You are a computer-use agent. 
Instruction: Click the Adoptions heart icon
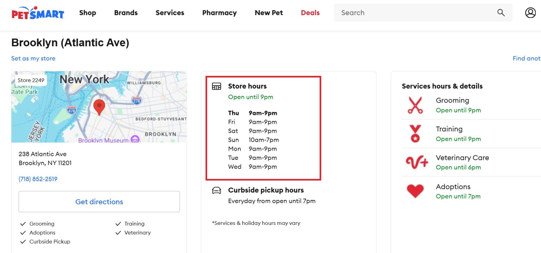pos(415,191)
